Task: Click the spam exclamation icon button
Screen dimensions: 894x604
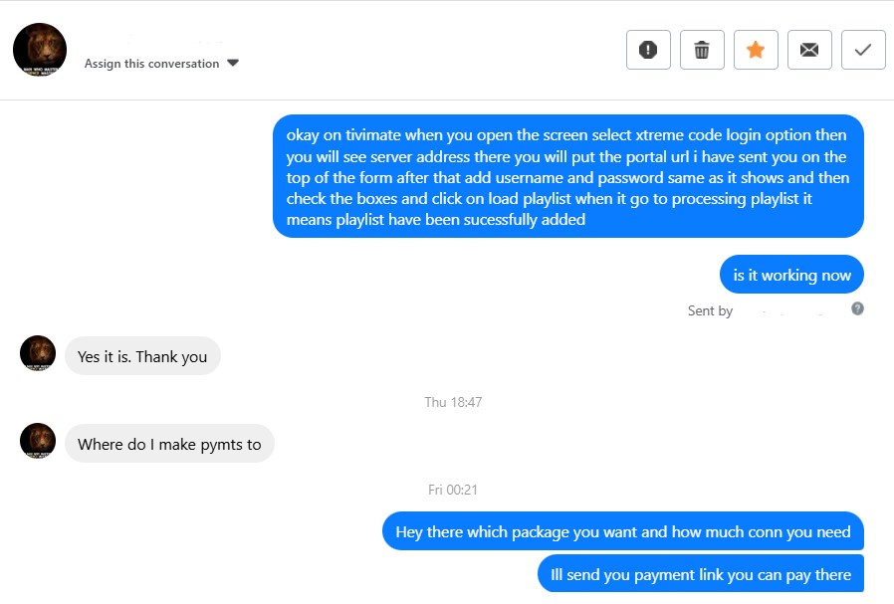Action: 648,50
